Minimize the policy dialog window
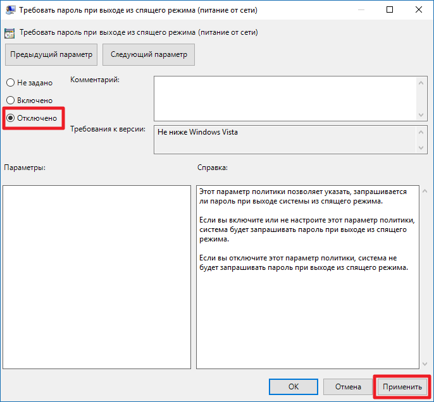The image size is (434, 402). [361, 10]
